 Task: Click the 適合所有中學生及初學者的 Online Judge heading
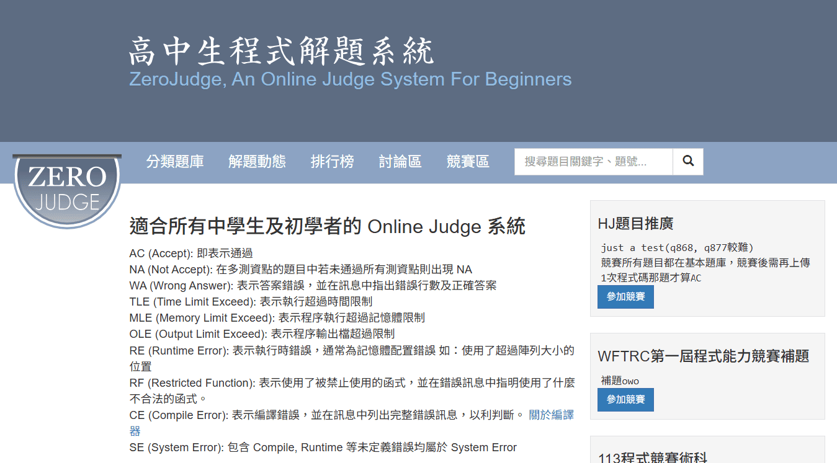[327, 227]
